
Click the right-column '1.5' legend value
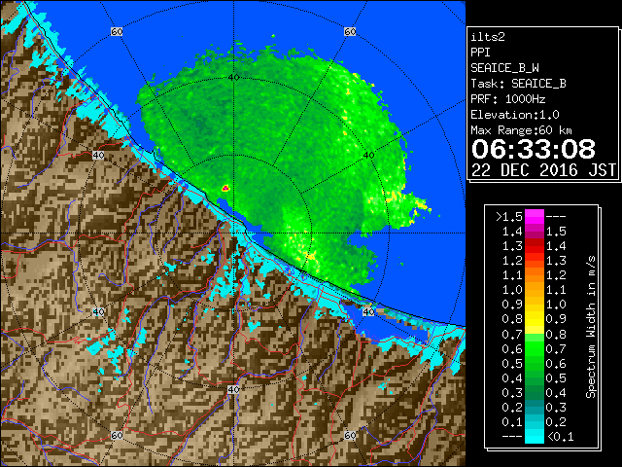(x=556, y=232)
